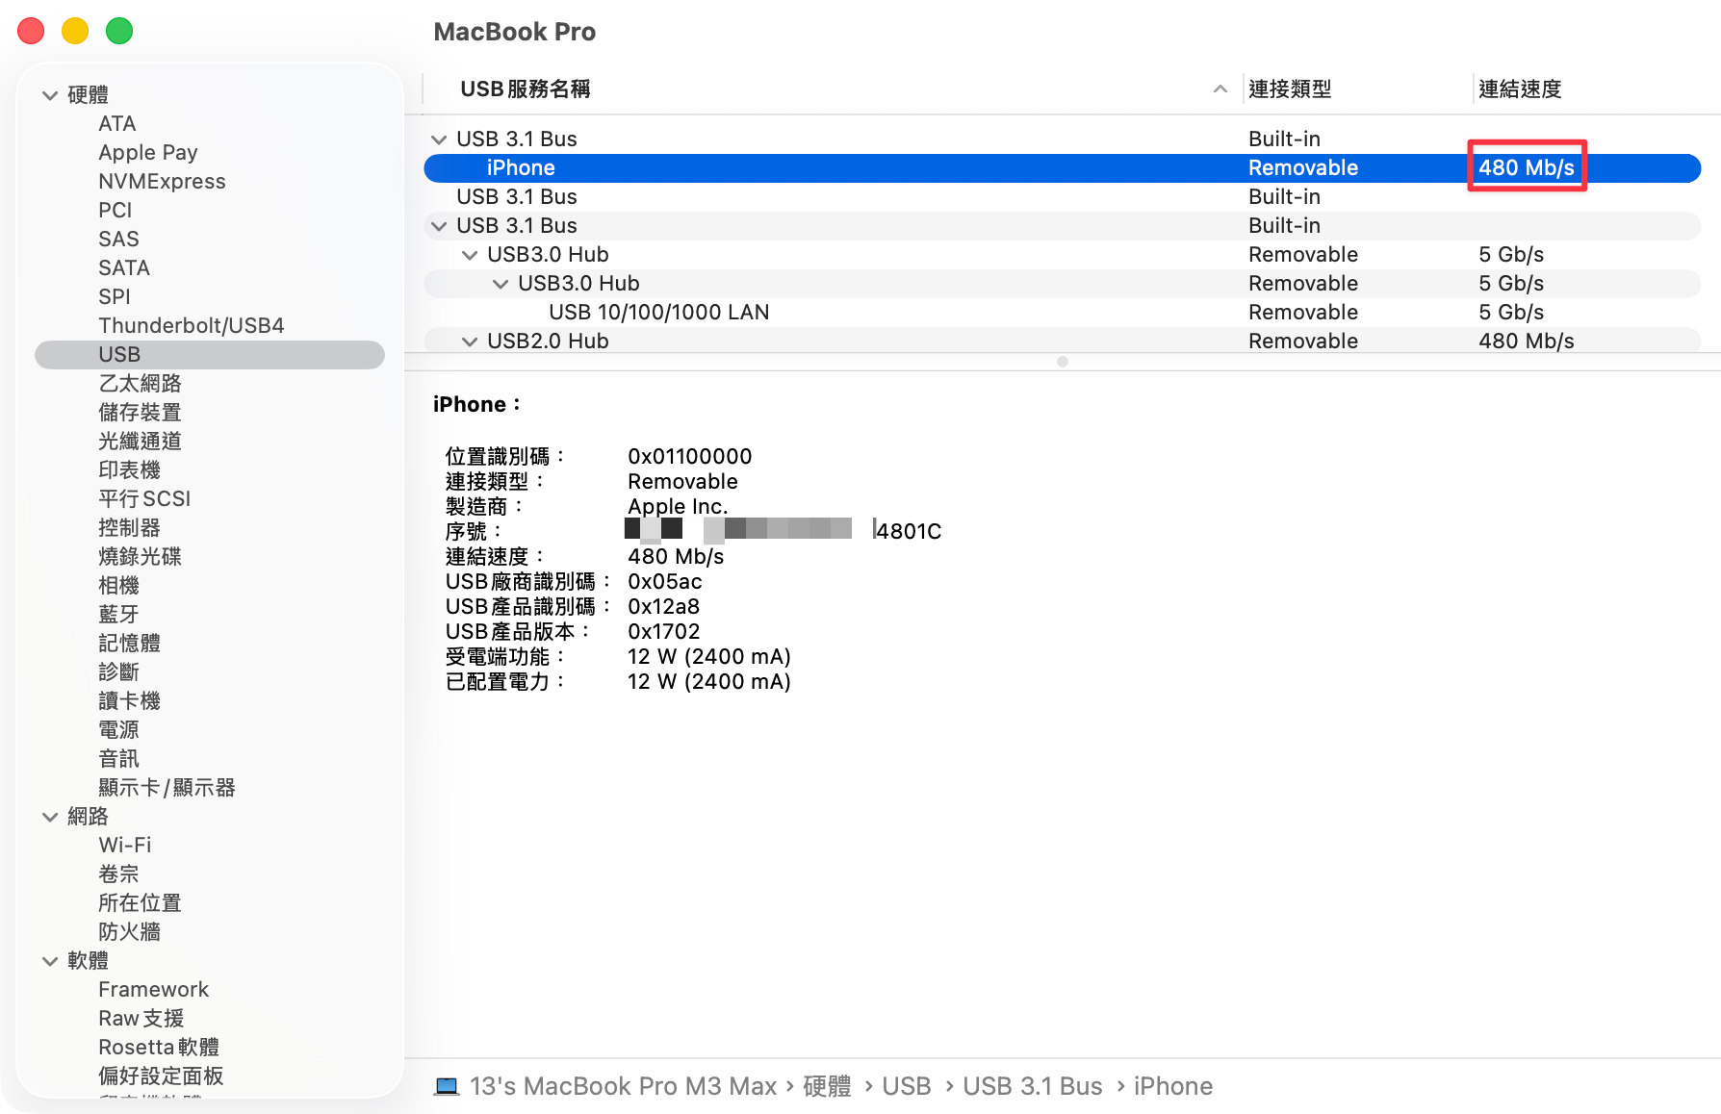Collapse the nested USB3.0 Hub
The image size is (1721, 1114).
tap(501, 284)
